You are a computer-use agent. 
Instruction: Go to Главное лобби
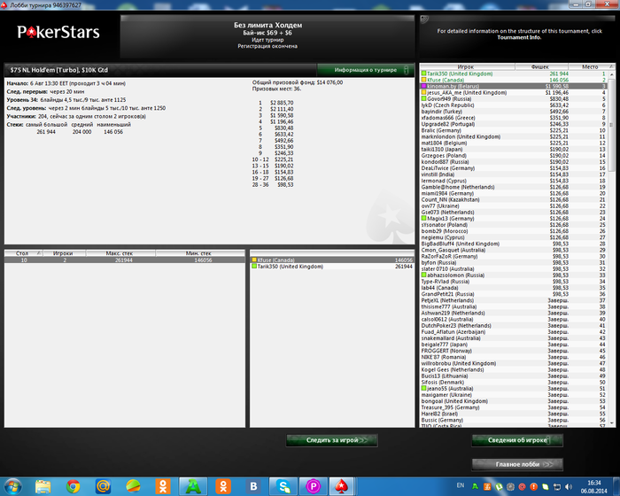coord(517,464)
